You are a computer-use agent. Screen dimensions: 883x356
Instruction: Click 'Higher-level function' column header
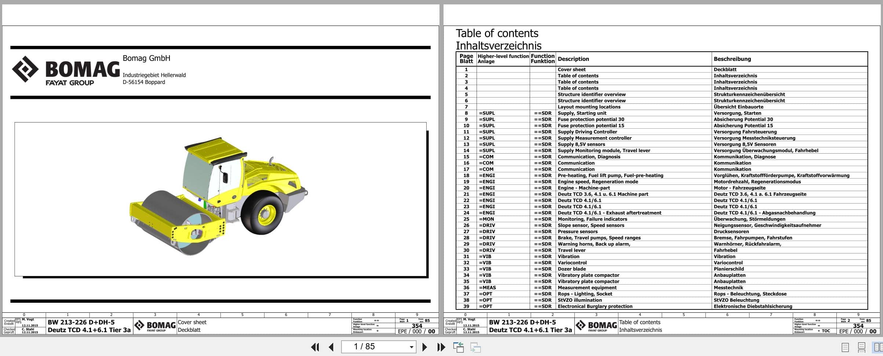pyautogui.click(x=503, y=56)
